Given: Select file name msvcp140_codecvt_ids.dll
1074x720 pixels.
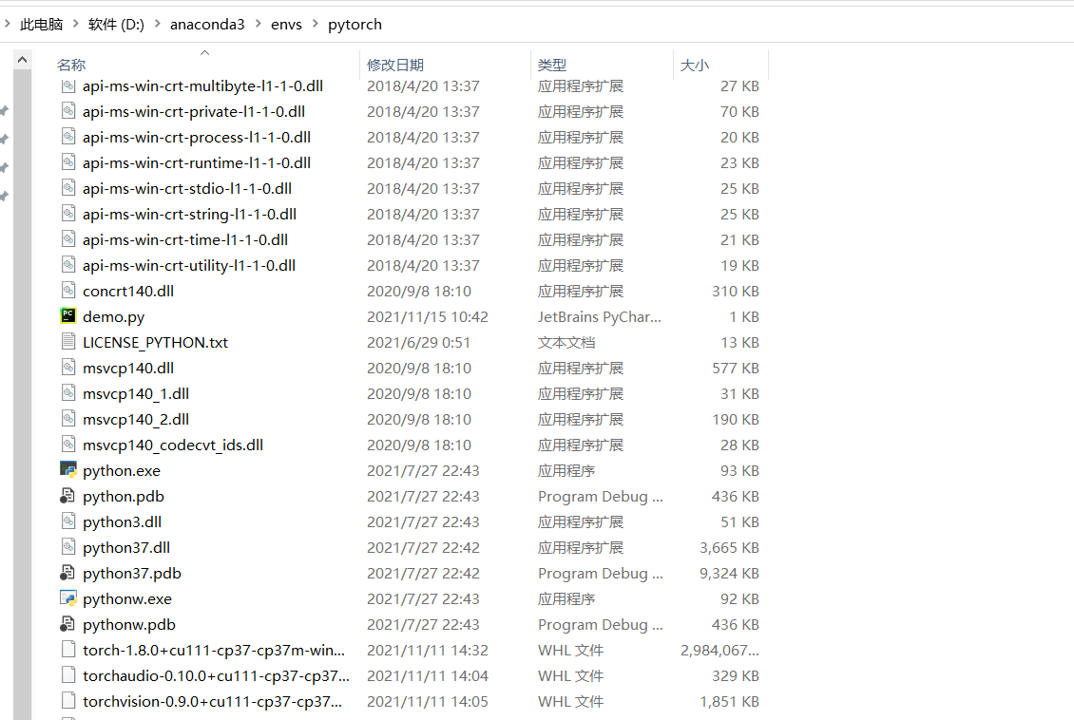Looking at the screenshot, I should click(x=173, y=445).
